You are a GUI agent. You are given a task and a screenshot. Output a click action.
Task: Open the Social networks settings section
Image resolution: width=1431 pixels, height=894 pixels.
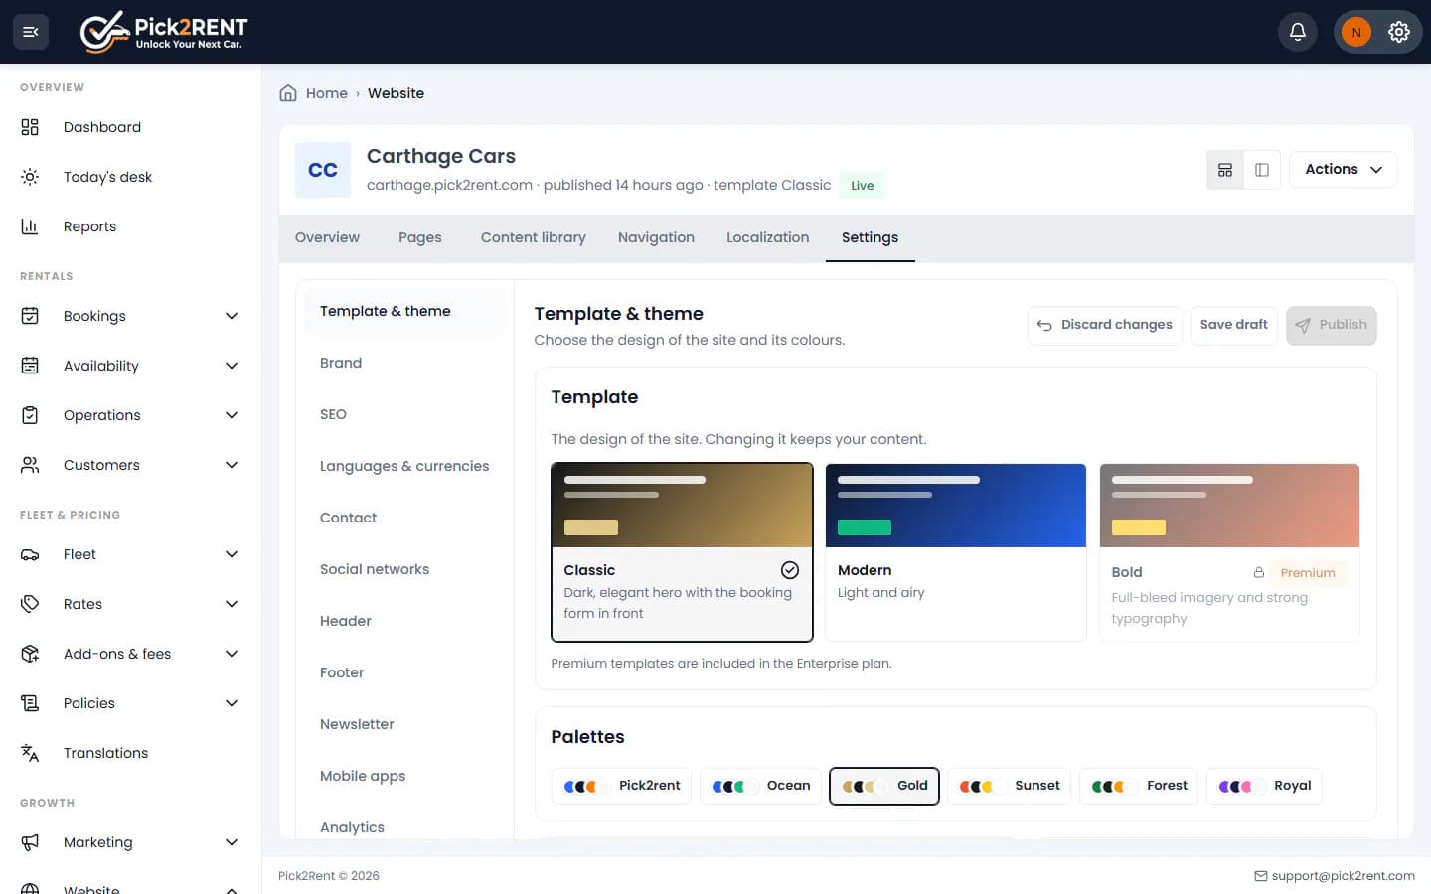404,569
